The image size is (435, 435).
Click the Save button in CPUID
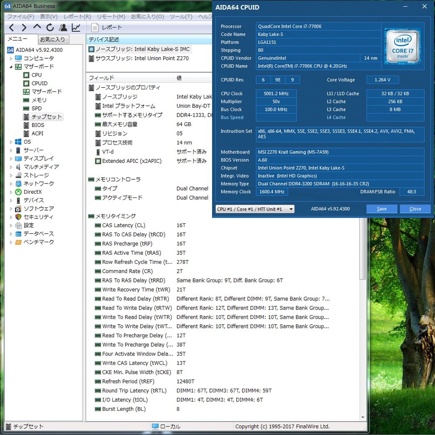[x=381, y=209]
